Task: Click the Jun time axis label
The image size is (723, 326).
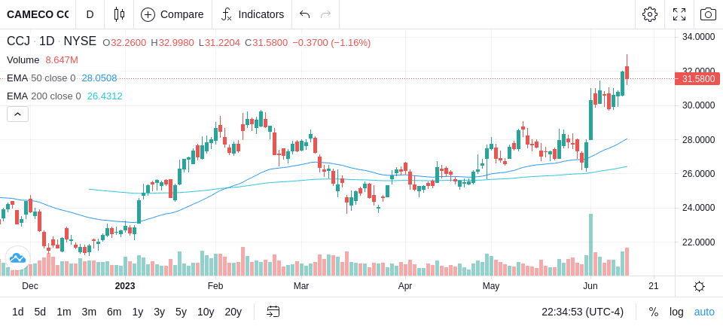Action: pyautogui.click(x=590, y=286)
